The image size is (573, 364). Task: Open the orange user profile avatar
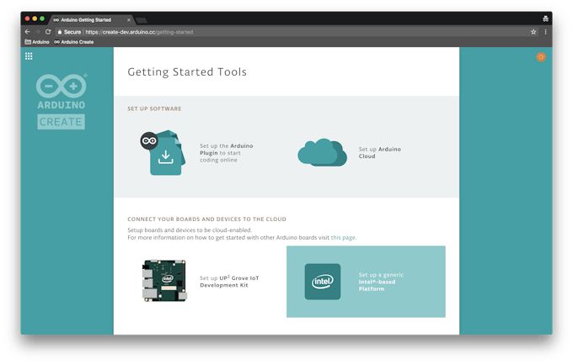(x=541, y=57)
